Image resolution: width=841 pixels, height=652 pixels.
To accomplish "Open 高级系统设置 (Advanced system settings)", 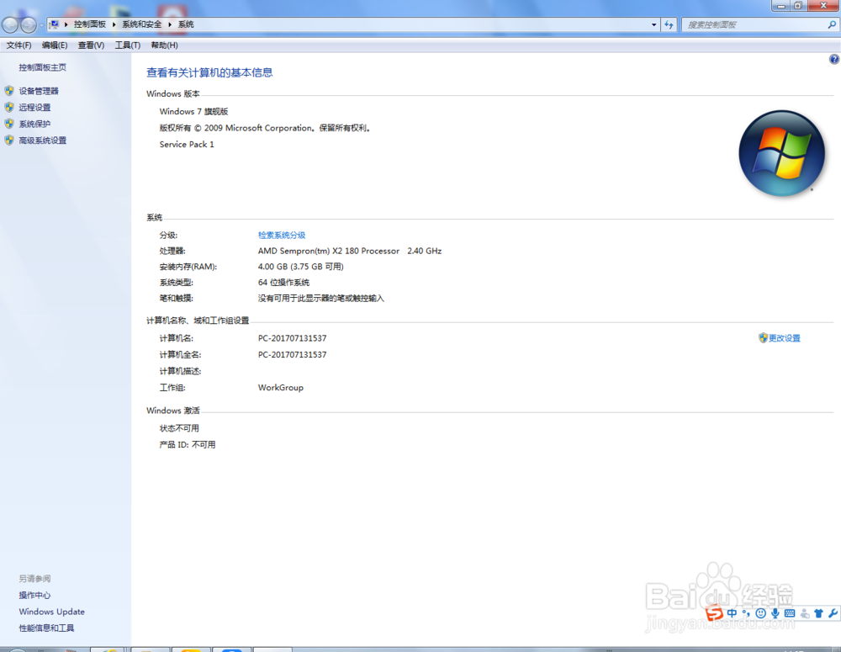I will [x=43, y=140].
